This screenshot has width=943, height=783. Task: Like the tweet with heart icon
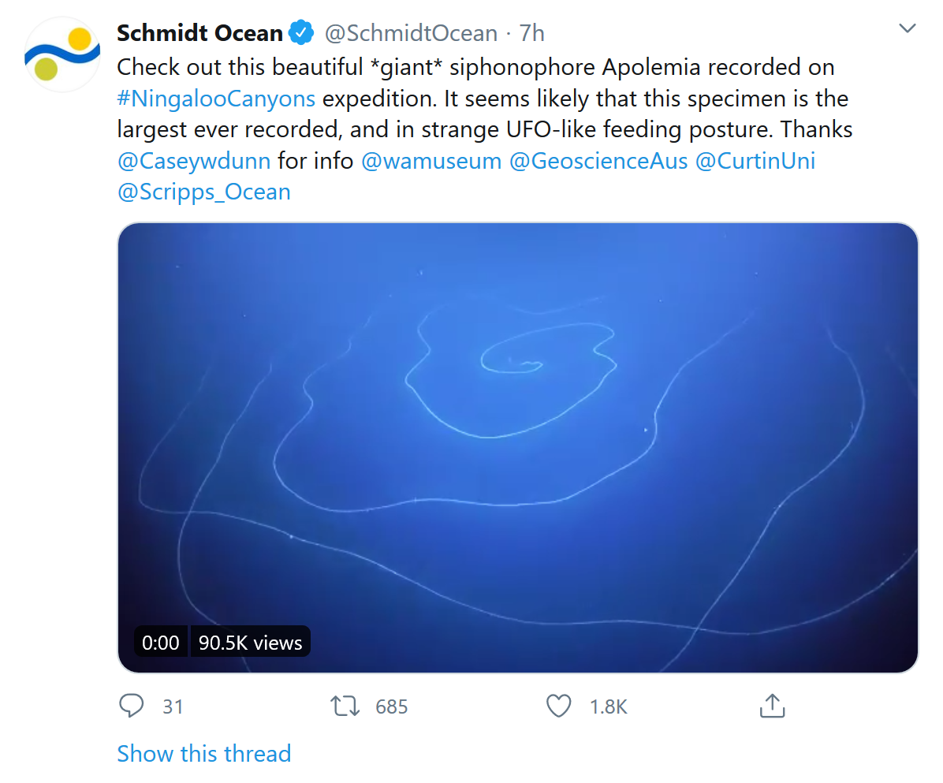558,706
